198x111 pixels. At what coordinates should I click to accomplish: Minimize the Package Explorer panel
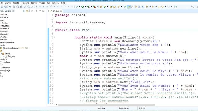point(40,11)
